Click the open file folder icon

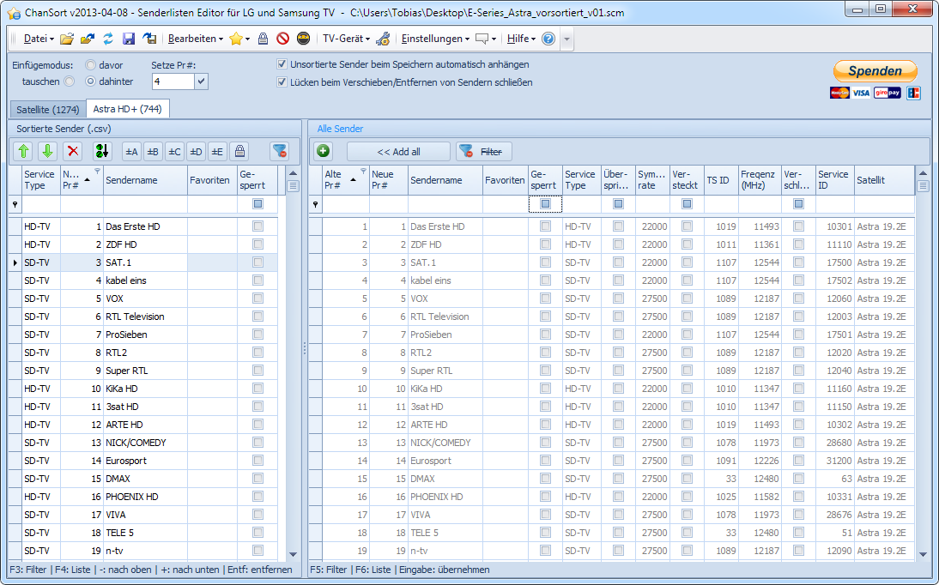66,39
